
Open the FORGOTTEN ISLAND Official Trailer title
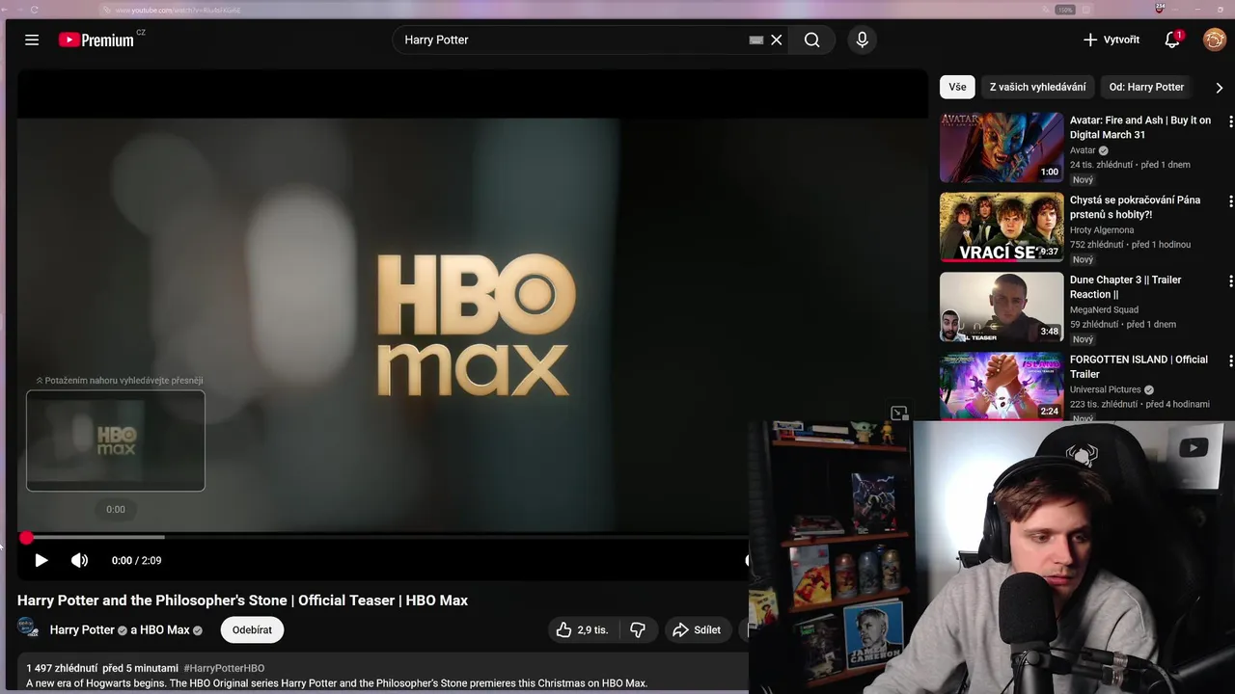pyautogui.click(x=1139, y=366)
